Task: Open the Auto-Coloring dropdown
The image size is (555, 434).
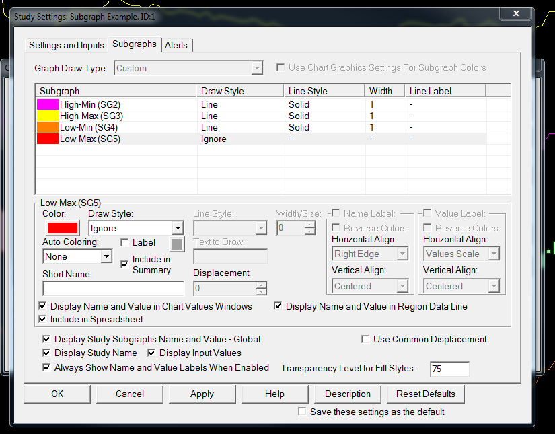Action: click(x=106, y=256)
